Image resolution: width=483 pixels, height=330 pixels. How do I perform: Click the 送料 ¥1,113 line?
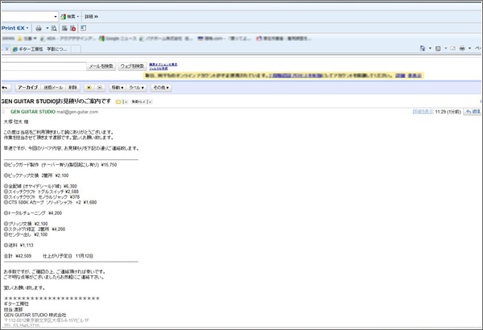19,245
